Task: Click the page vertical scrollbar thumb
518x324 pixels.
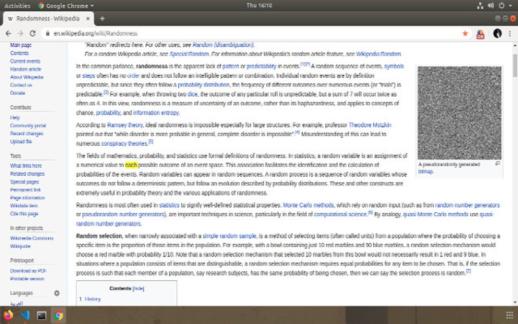Action: [x=514, y=66]
